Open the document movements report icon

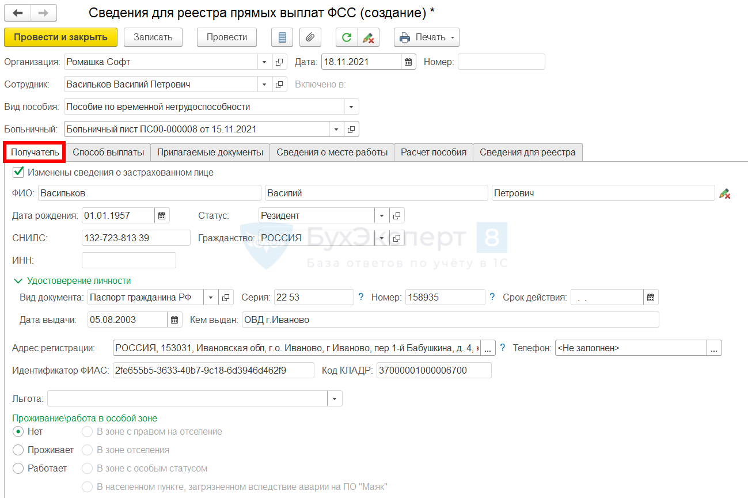(282, 37)
